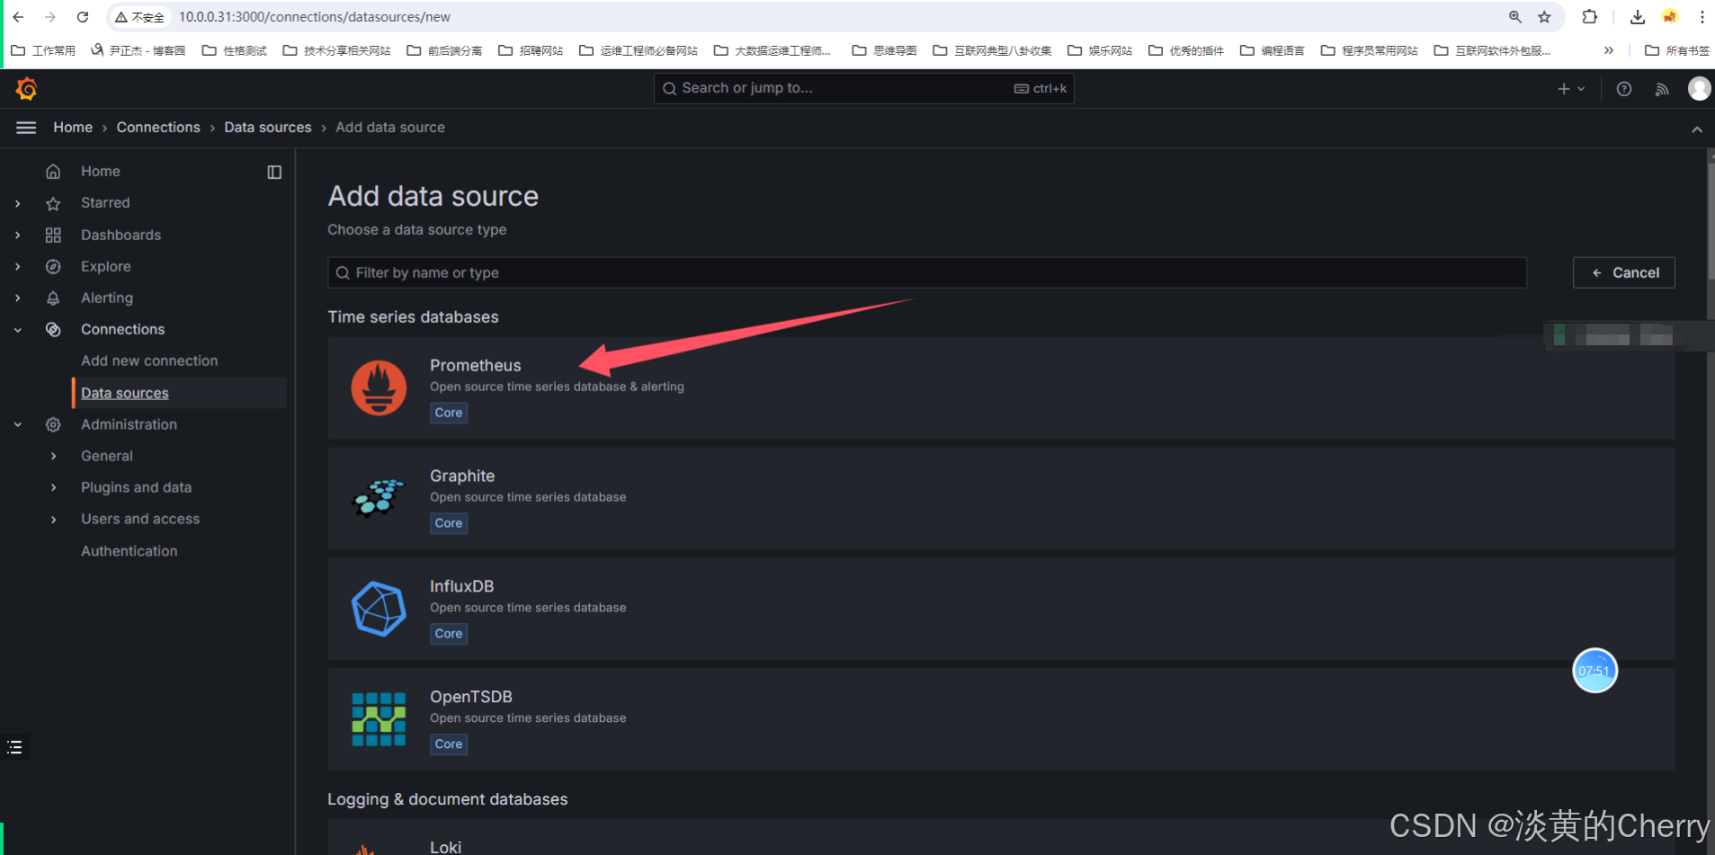Choose InfluxDB data source
This screenshot has height=855, width=1715.
(x=1001, y=610)
